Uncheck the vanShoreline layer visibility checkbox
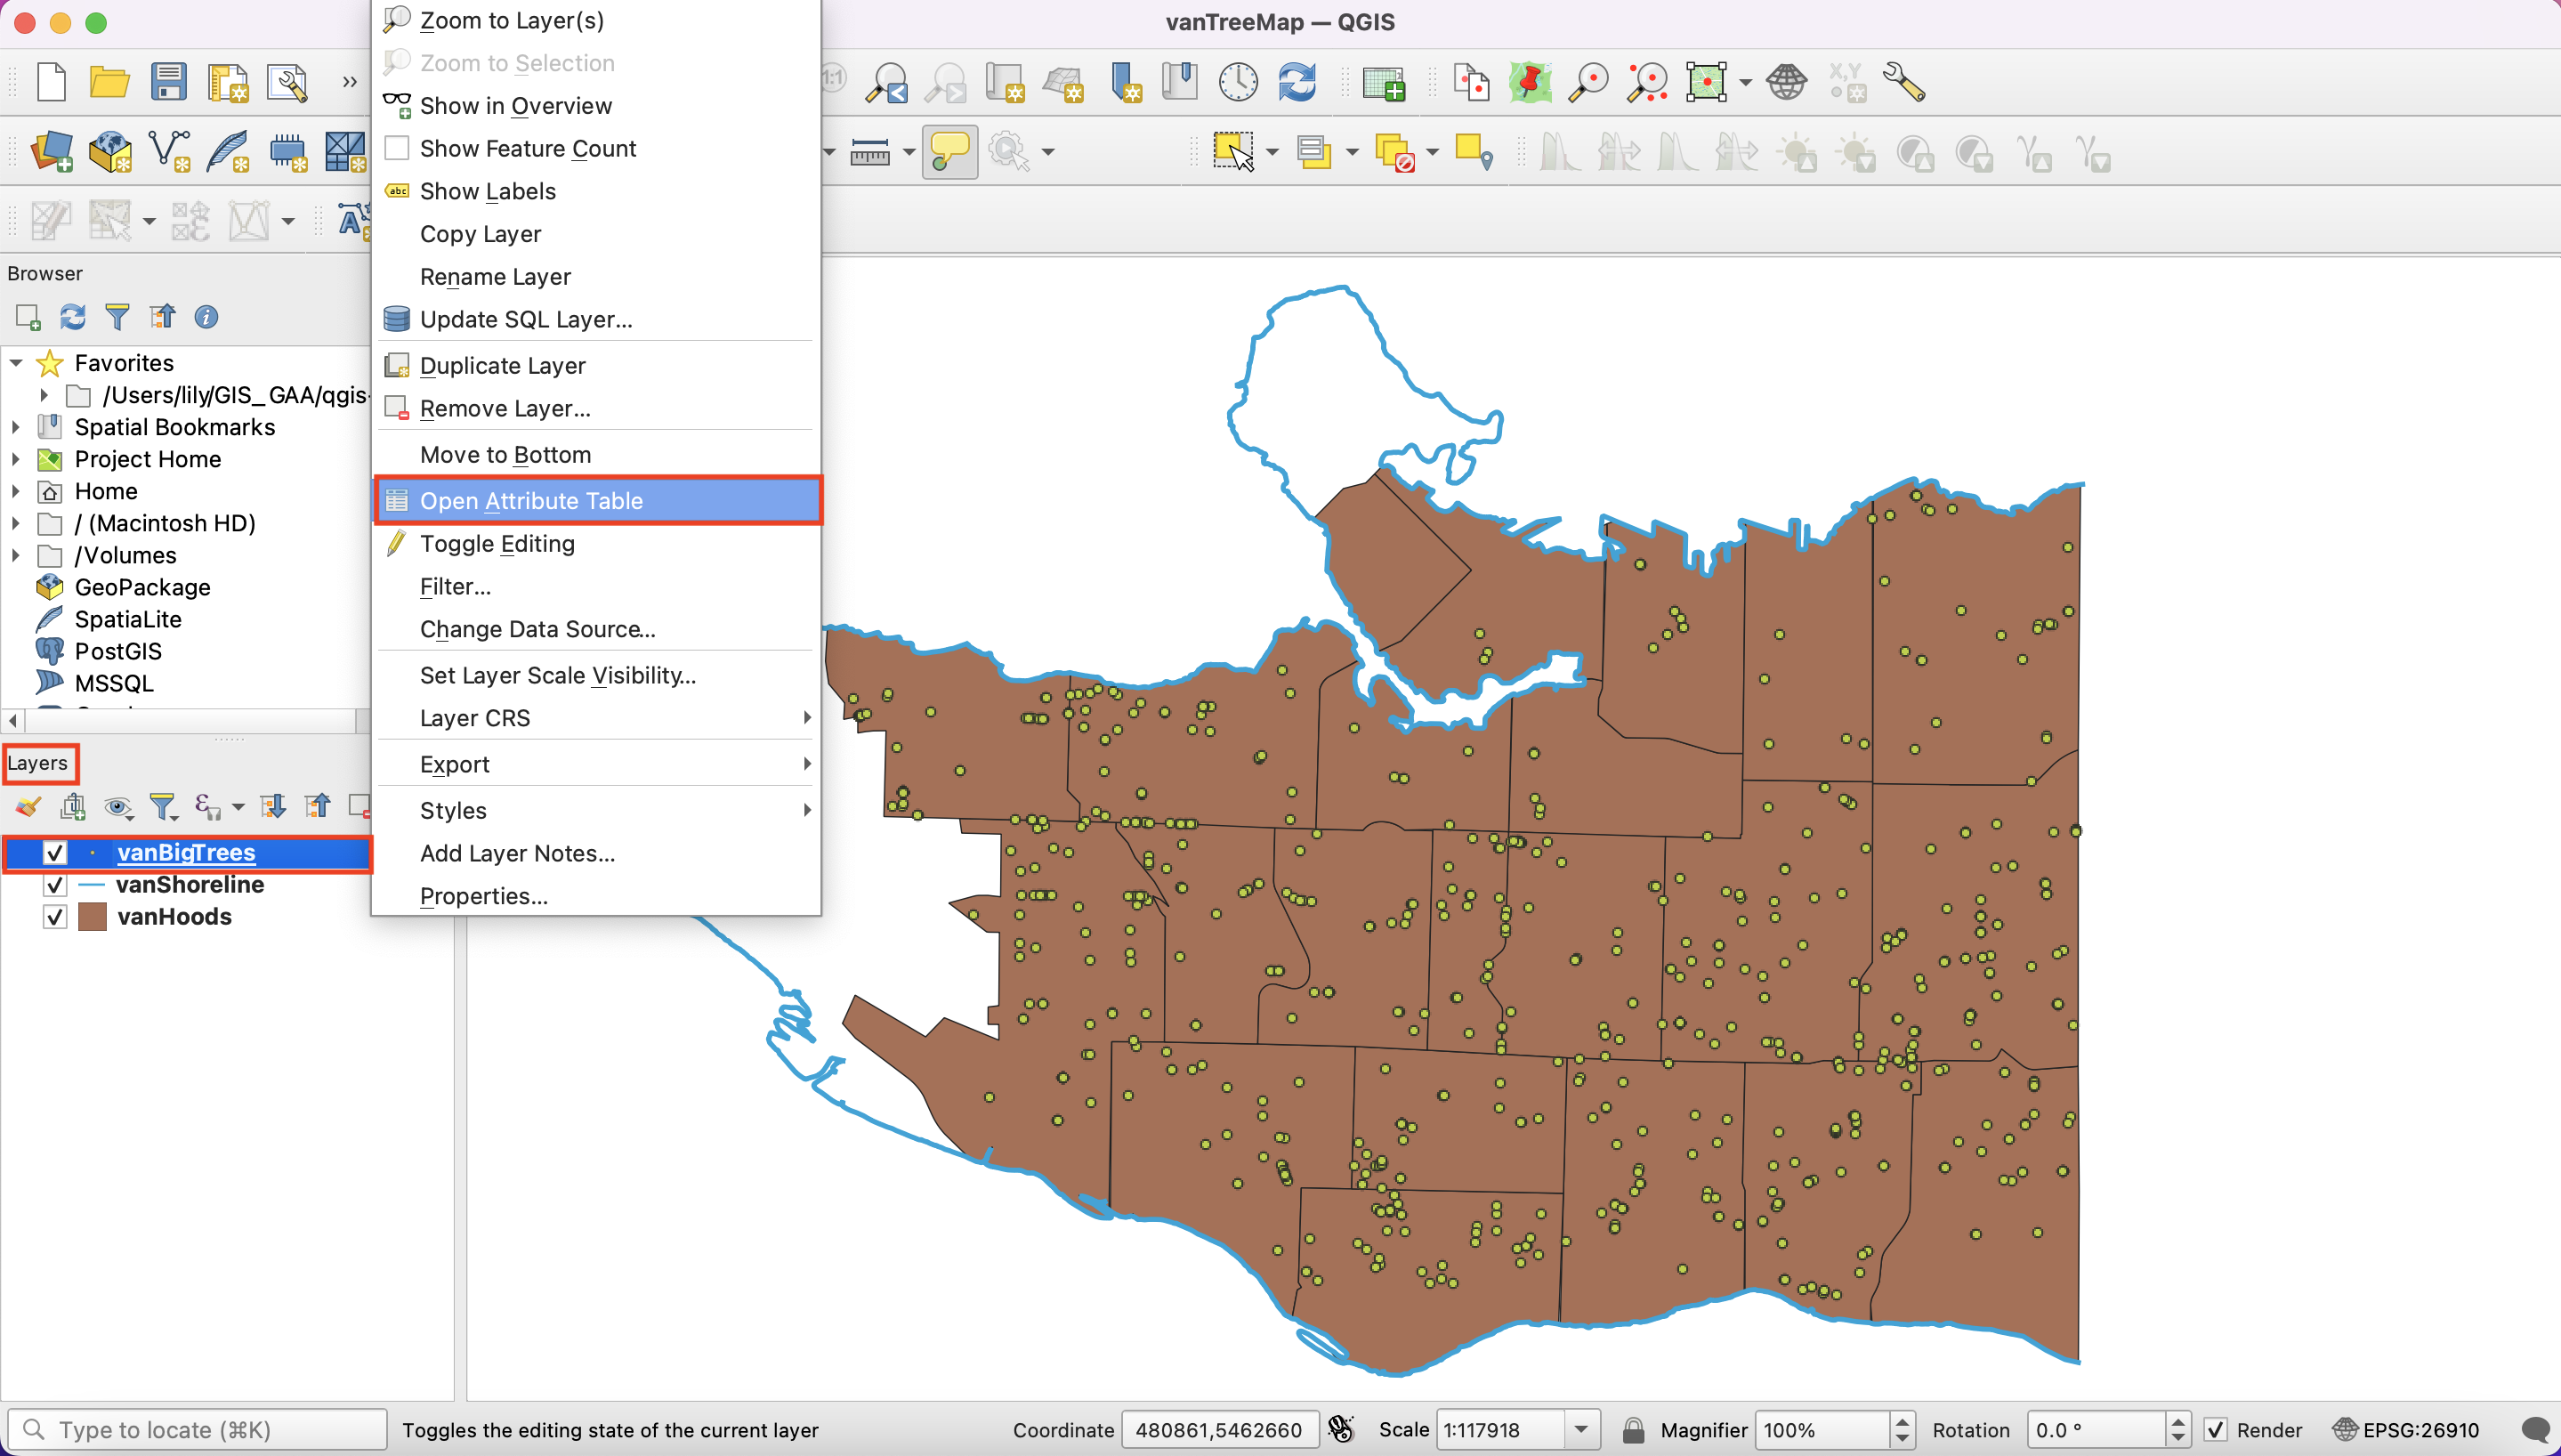2561x1456 pixels. 55,885
